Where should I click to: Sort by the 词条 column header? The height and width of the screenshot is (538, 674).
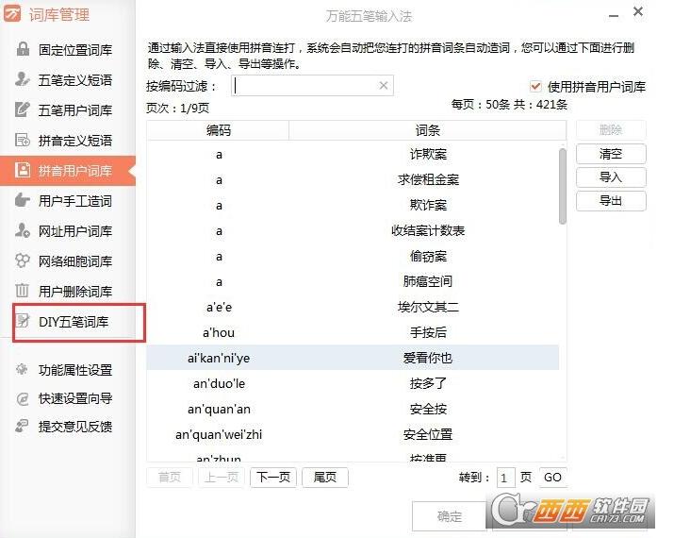[x=427, y=130]
